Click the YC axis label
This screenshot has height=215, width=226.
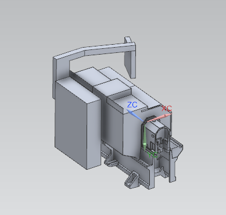(x=152, y=155)
